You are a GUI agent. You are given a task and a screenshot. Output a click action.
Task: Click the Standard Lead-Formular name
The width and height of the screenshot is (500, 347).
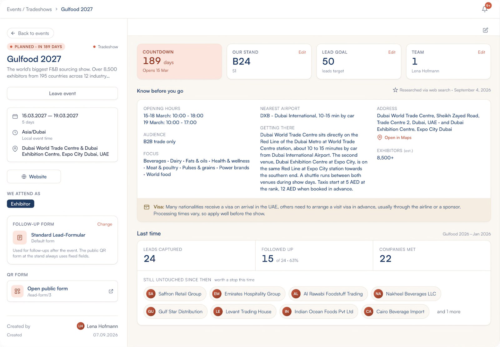[x=58, y=235]
